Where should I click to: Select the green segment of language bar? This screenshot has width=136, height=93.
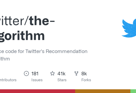(133, 91)
